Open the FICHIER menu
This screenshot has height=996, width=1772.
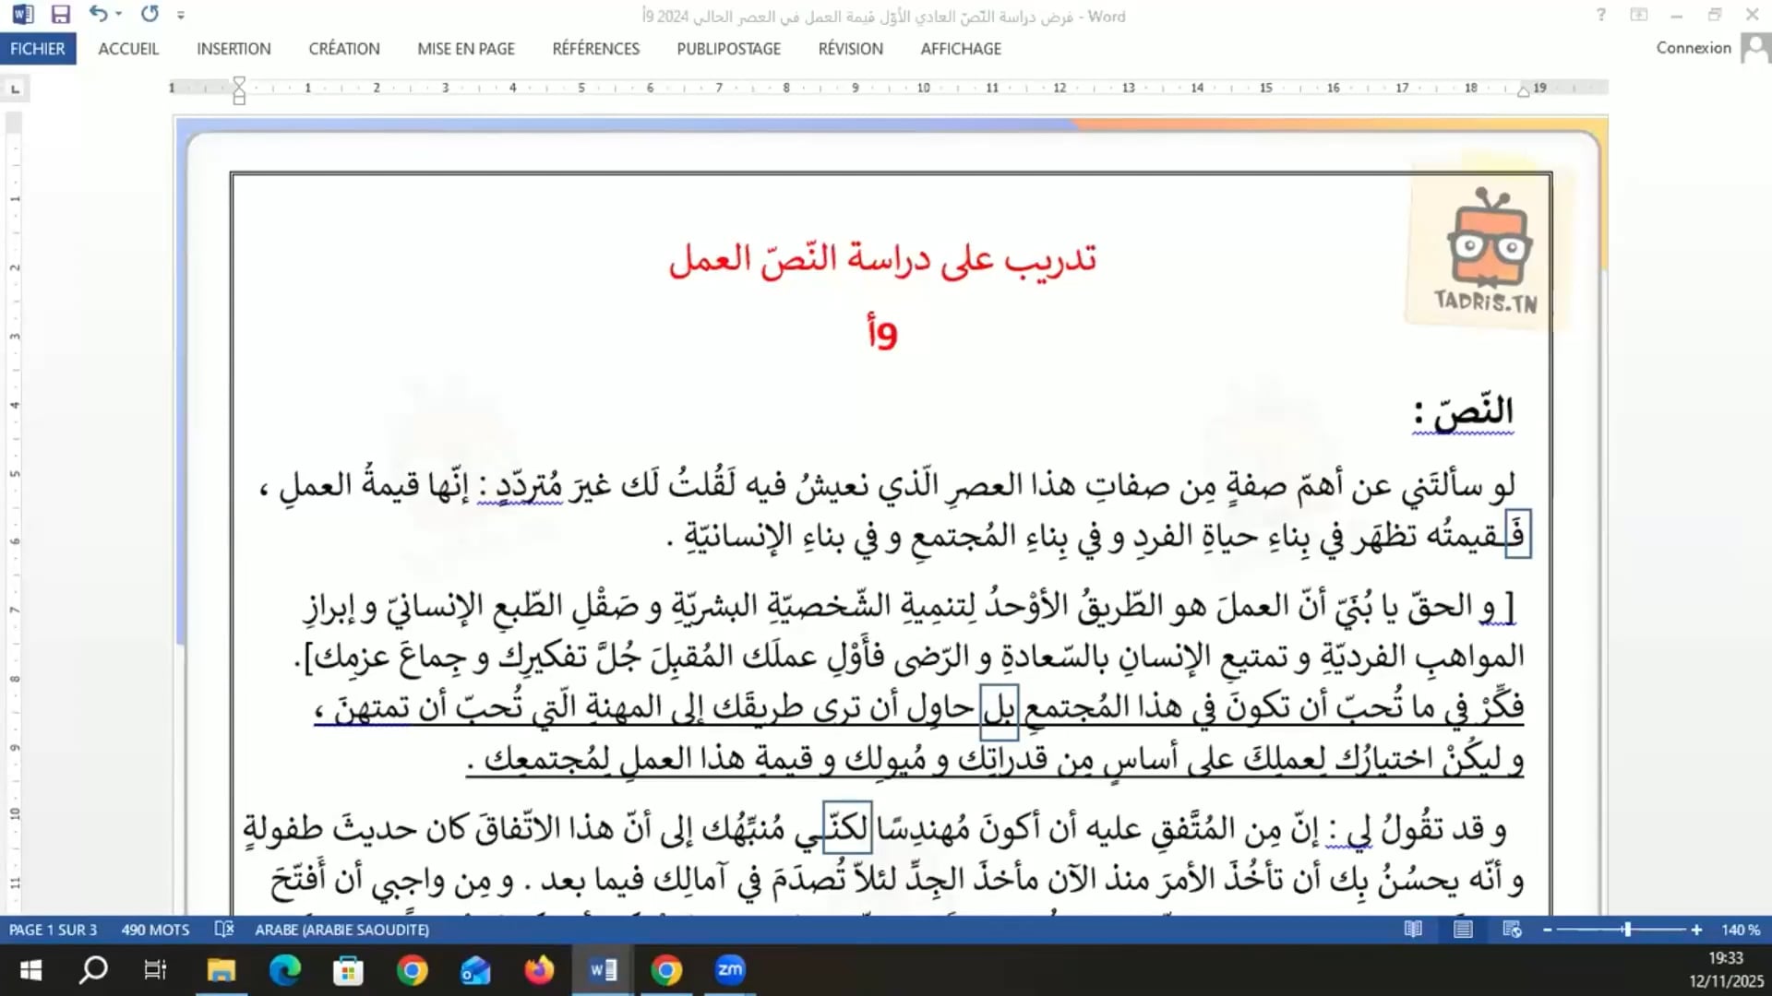coord(38,49)
